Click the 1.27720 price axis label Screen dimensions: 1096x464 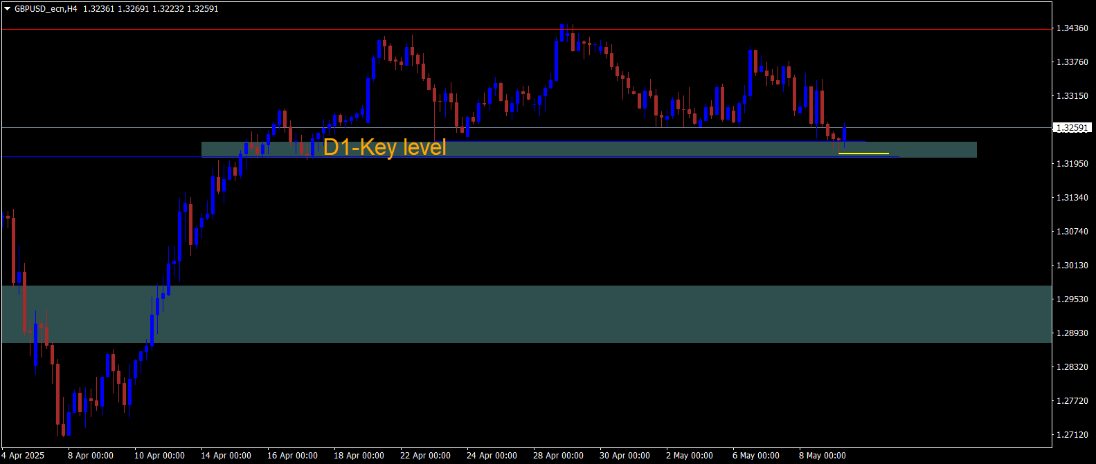pyautogui.click(x=1072, y=401)
